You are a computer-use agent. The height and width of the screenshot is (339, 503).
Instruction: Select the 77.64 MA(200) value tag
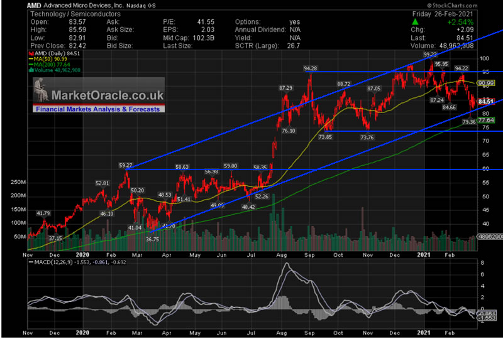click(x=486, y=120)
